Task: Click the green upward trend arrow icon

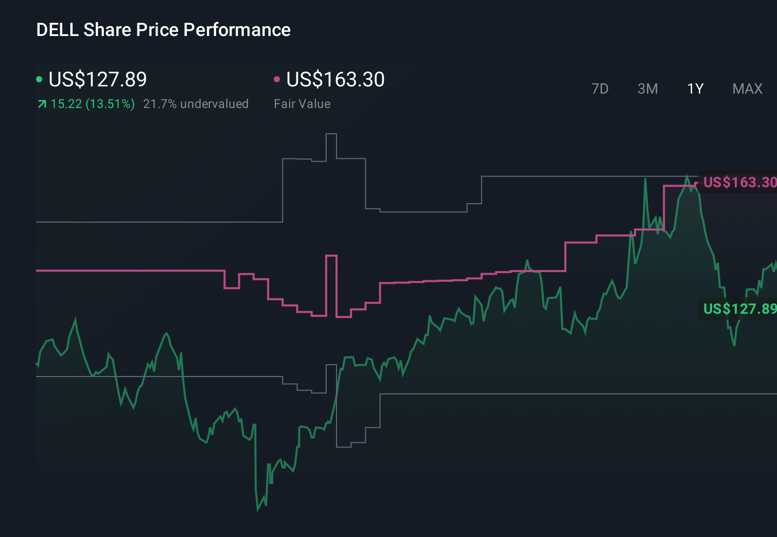Action: [41, 104]
